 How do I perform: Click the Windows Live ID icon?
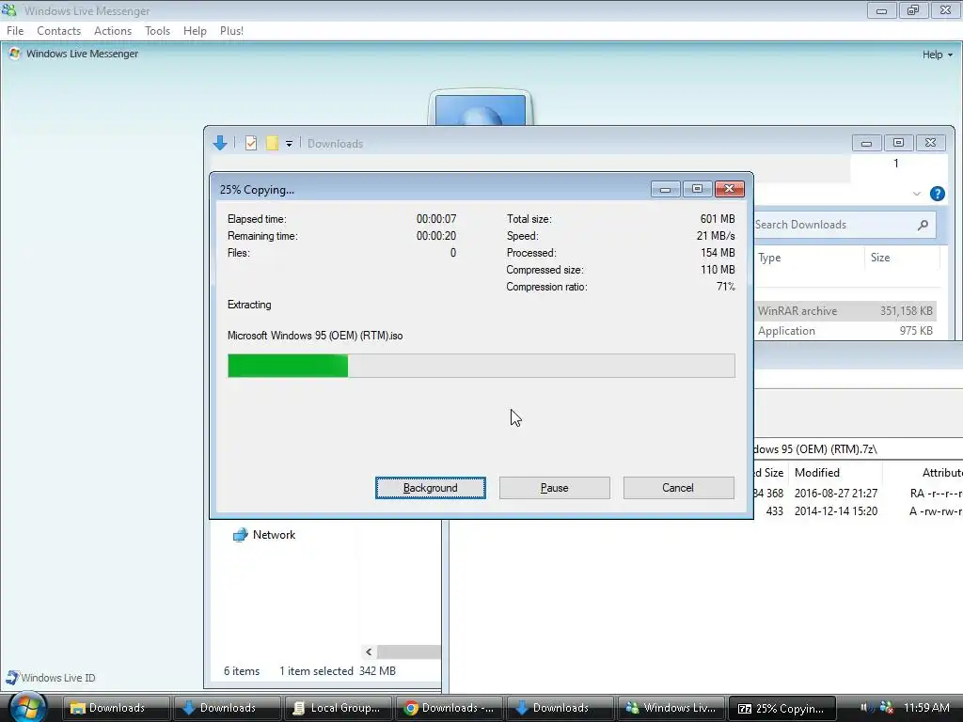(x=11, y=677)
